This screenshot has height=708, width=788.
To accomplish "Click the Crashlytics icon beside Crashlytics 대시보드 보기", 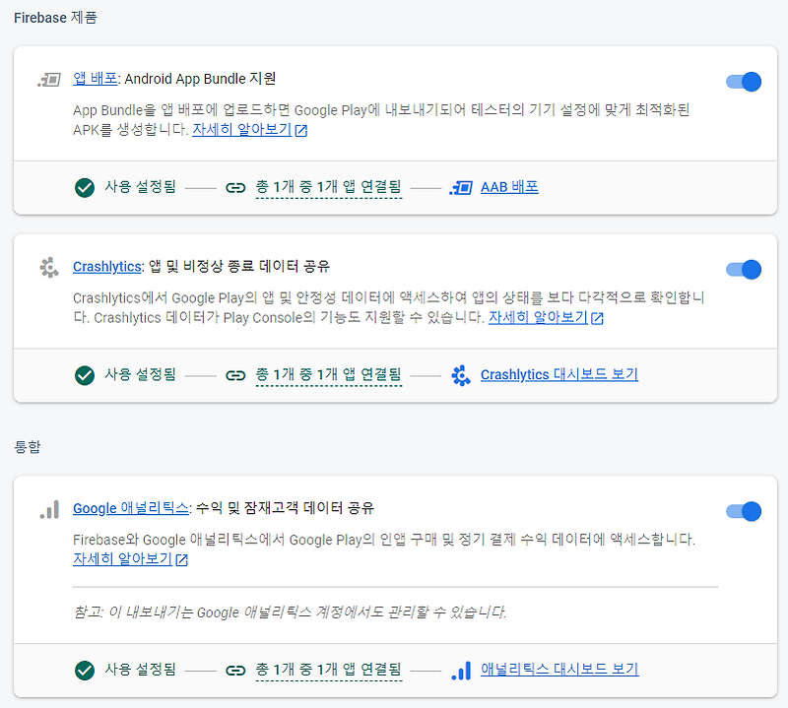I will coord(460,375).
